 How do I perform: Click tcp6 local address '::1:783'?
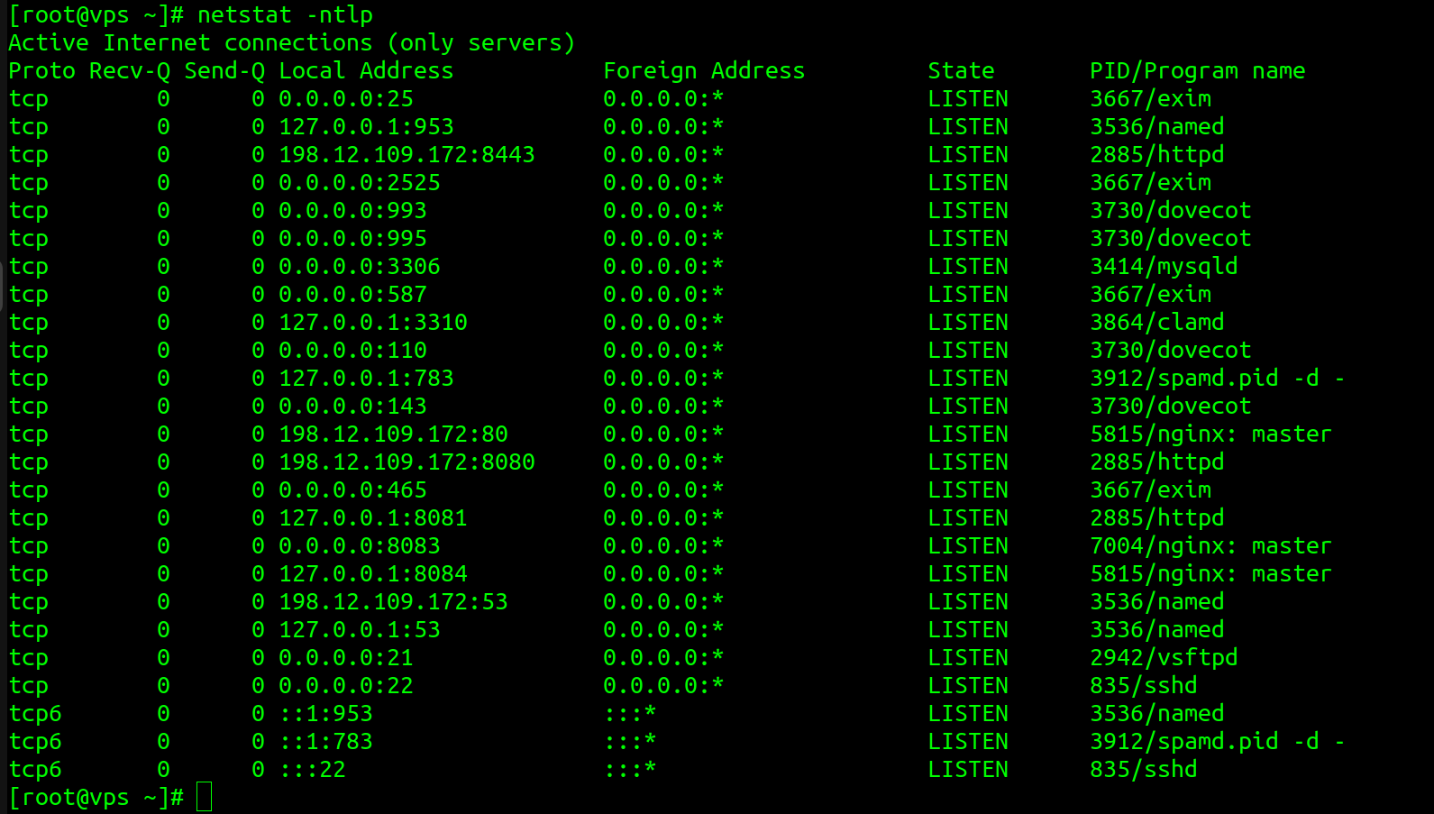tap(325, 742)
